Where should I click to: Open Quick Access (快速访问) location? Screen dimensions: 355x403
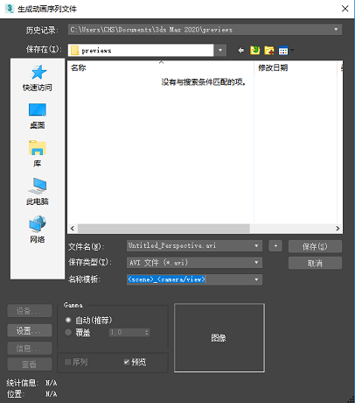38,78
